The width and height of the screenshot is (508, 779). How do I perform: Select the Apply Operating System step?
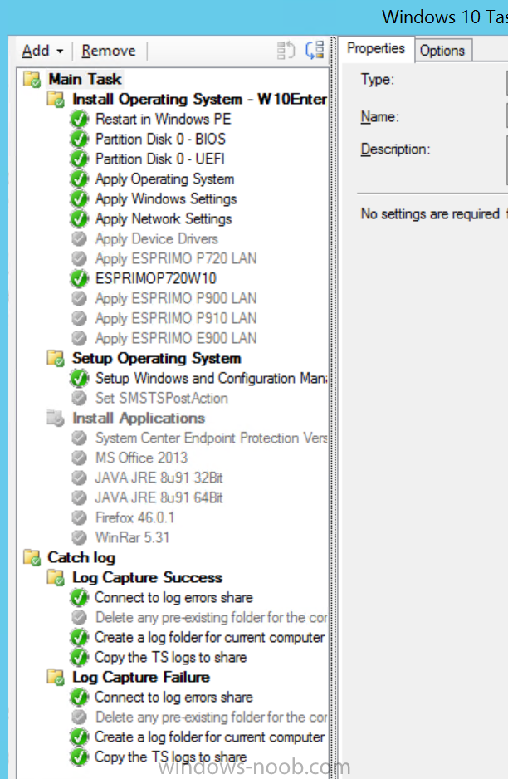click(165, 179)
